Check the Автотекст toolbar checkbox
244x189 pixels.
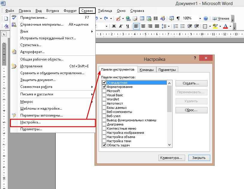pyautogui.click(x=104, y=103)
